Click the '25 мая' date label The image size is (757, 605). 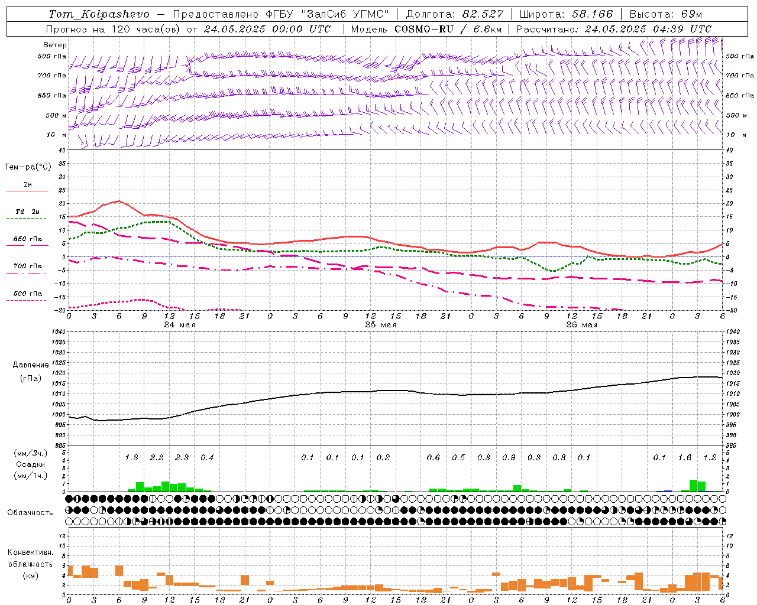381,325
